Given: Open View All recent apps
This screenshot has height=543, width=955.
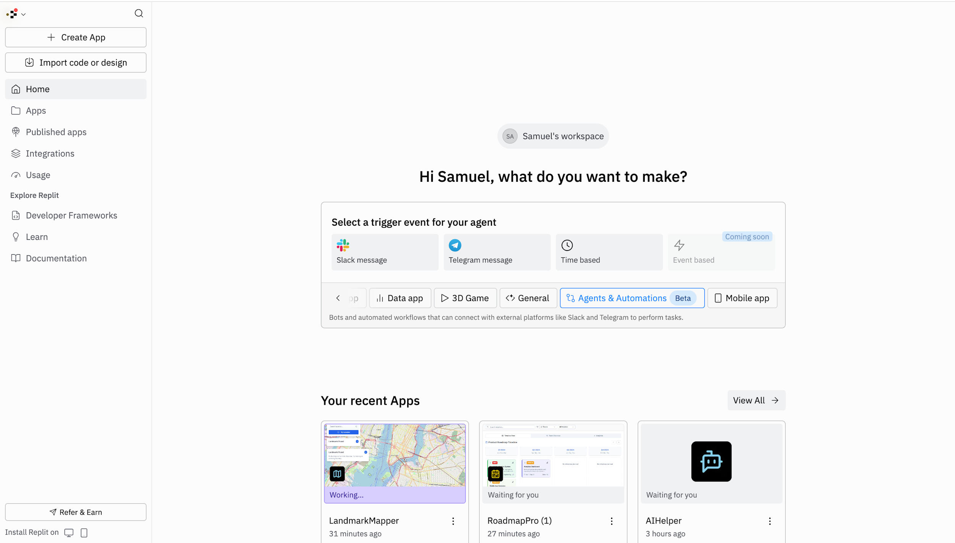Looking at the screenshot, I should 756,400.
